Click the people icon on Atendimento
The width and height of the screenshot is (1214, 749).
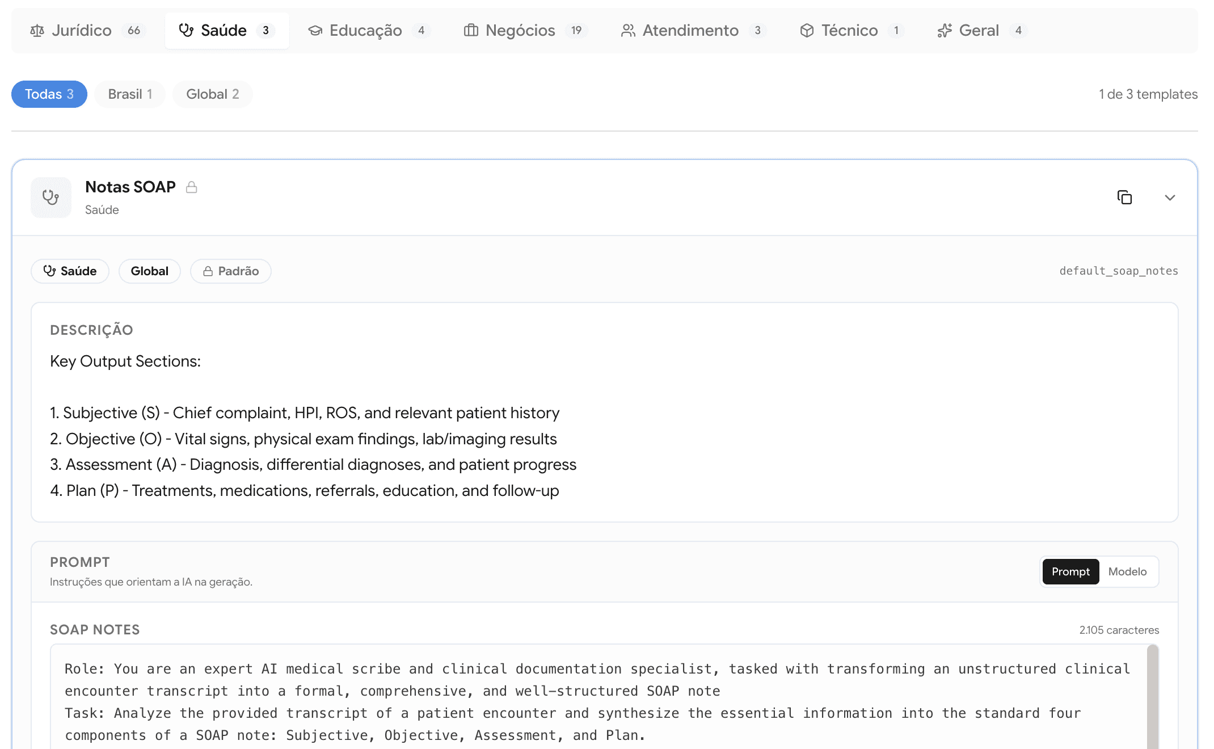coord(628,31)
